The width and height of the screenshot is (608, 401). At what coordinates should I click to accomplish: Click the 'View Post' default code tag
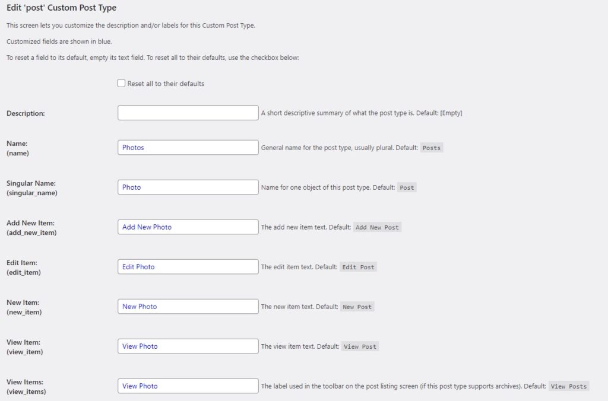360,347
